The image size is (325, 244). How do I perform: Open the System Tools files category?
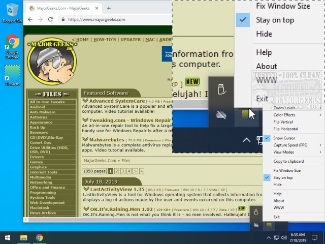click(43, 198)
